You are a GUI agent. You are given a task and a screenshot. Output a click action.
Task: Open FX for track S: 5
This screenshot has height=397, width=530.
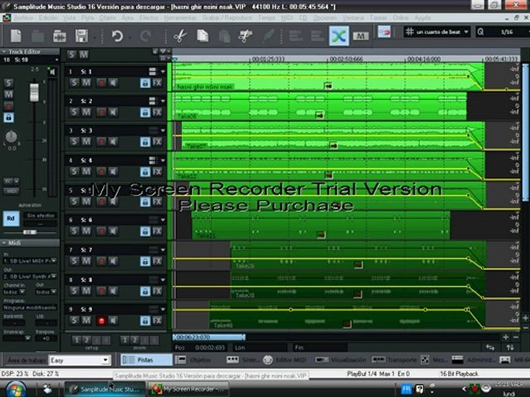tap(157, 202)
